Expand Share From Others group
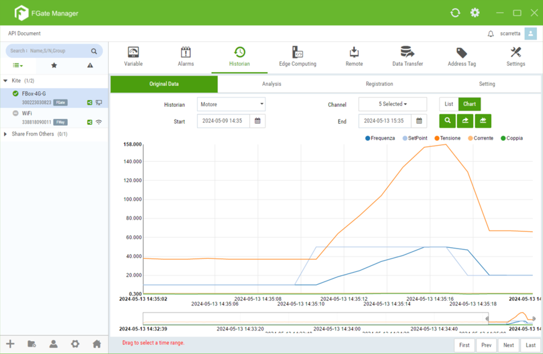The width and height of the screenshot is (543, 354). tap(5, 134)
